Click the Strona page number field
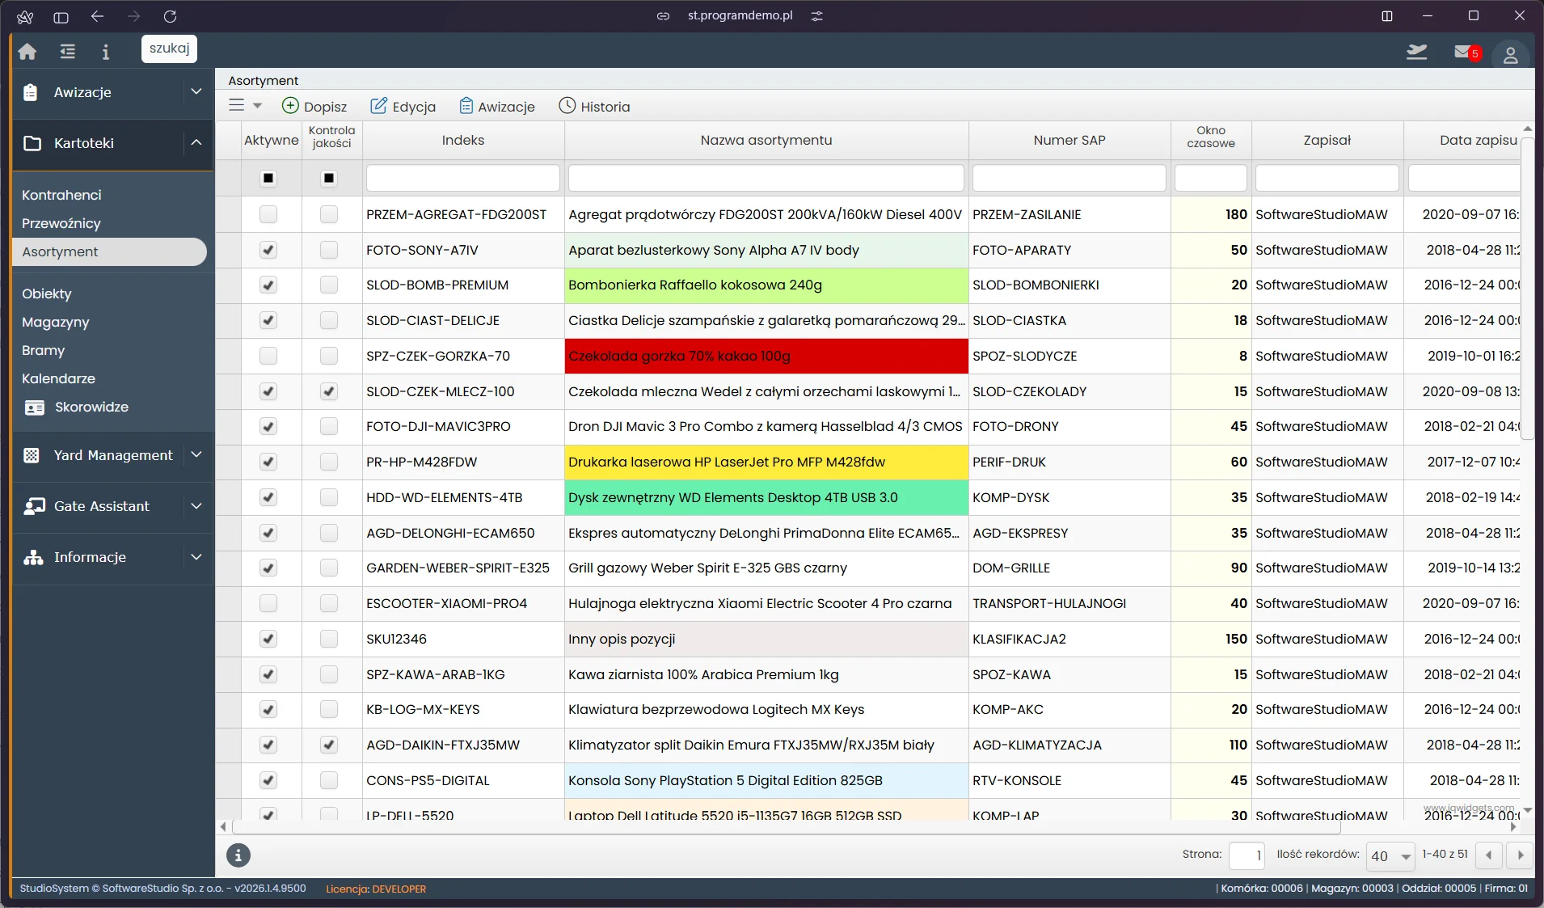This screenshot has height=908, width=1544. [x=1247, y=855]
